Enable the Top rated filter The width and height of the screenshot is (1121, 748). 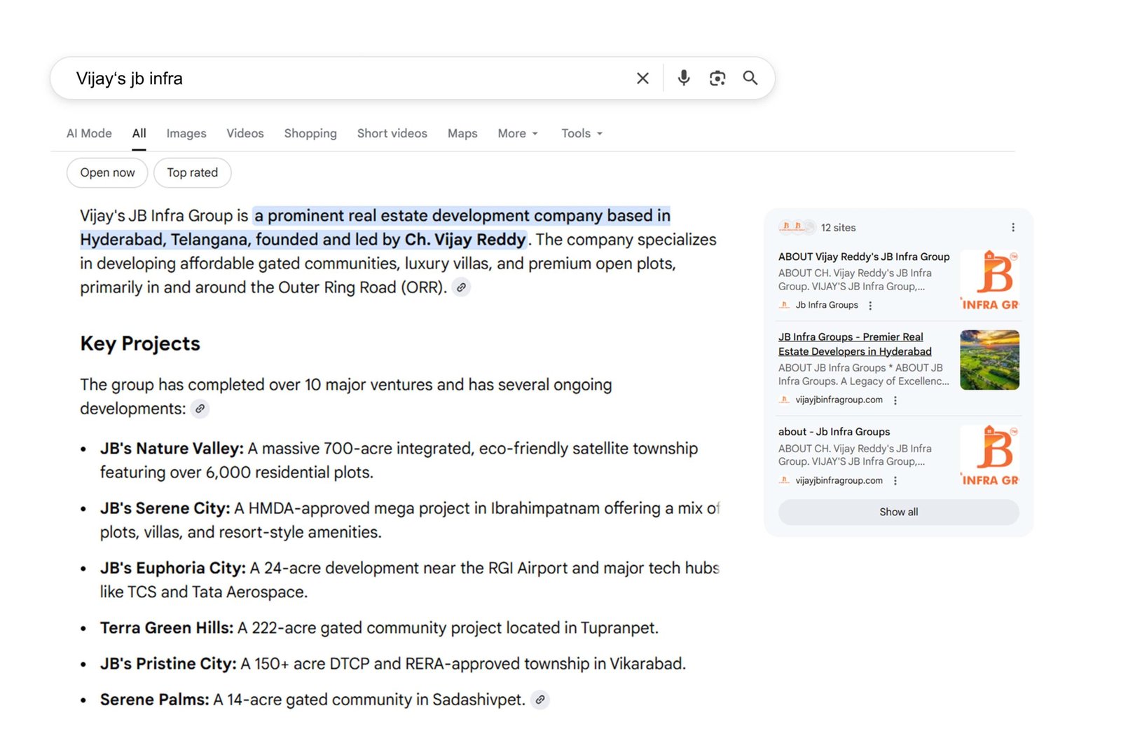coord(192,172)
